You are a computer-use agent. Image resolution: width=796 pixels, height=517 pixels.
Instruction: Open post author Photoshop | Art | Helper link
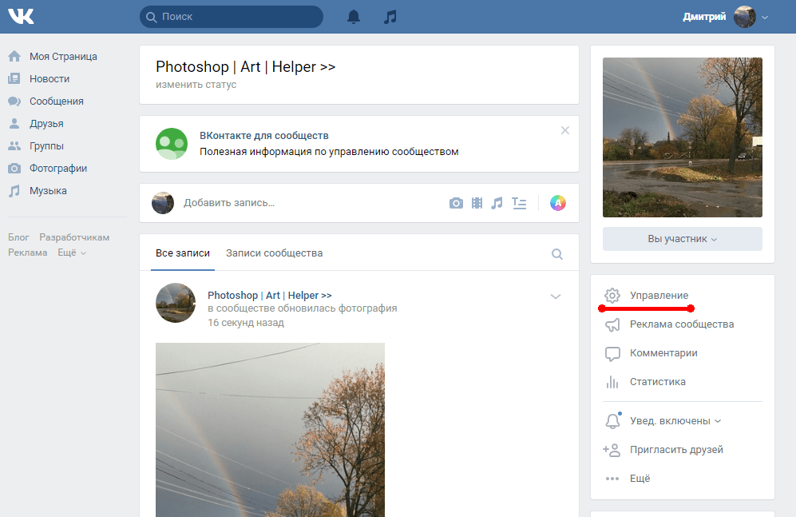(x=270, y=295)
